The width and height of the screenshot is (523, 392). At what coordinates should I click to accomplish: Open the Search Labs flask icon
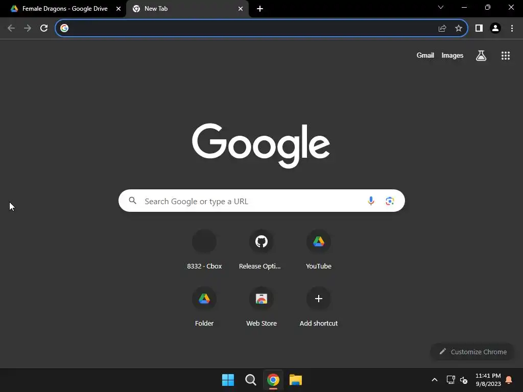tap(481, 56)
